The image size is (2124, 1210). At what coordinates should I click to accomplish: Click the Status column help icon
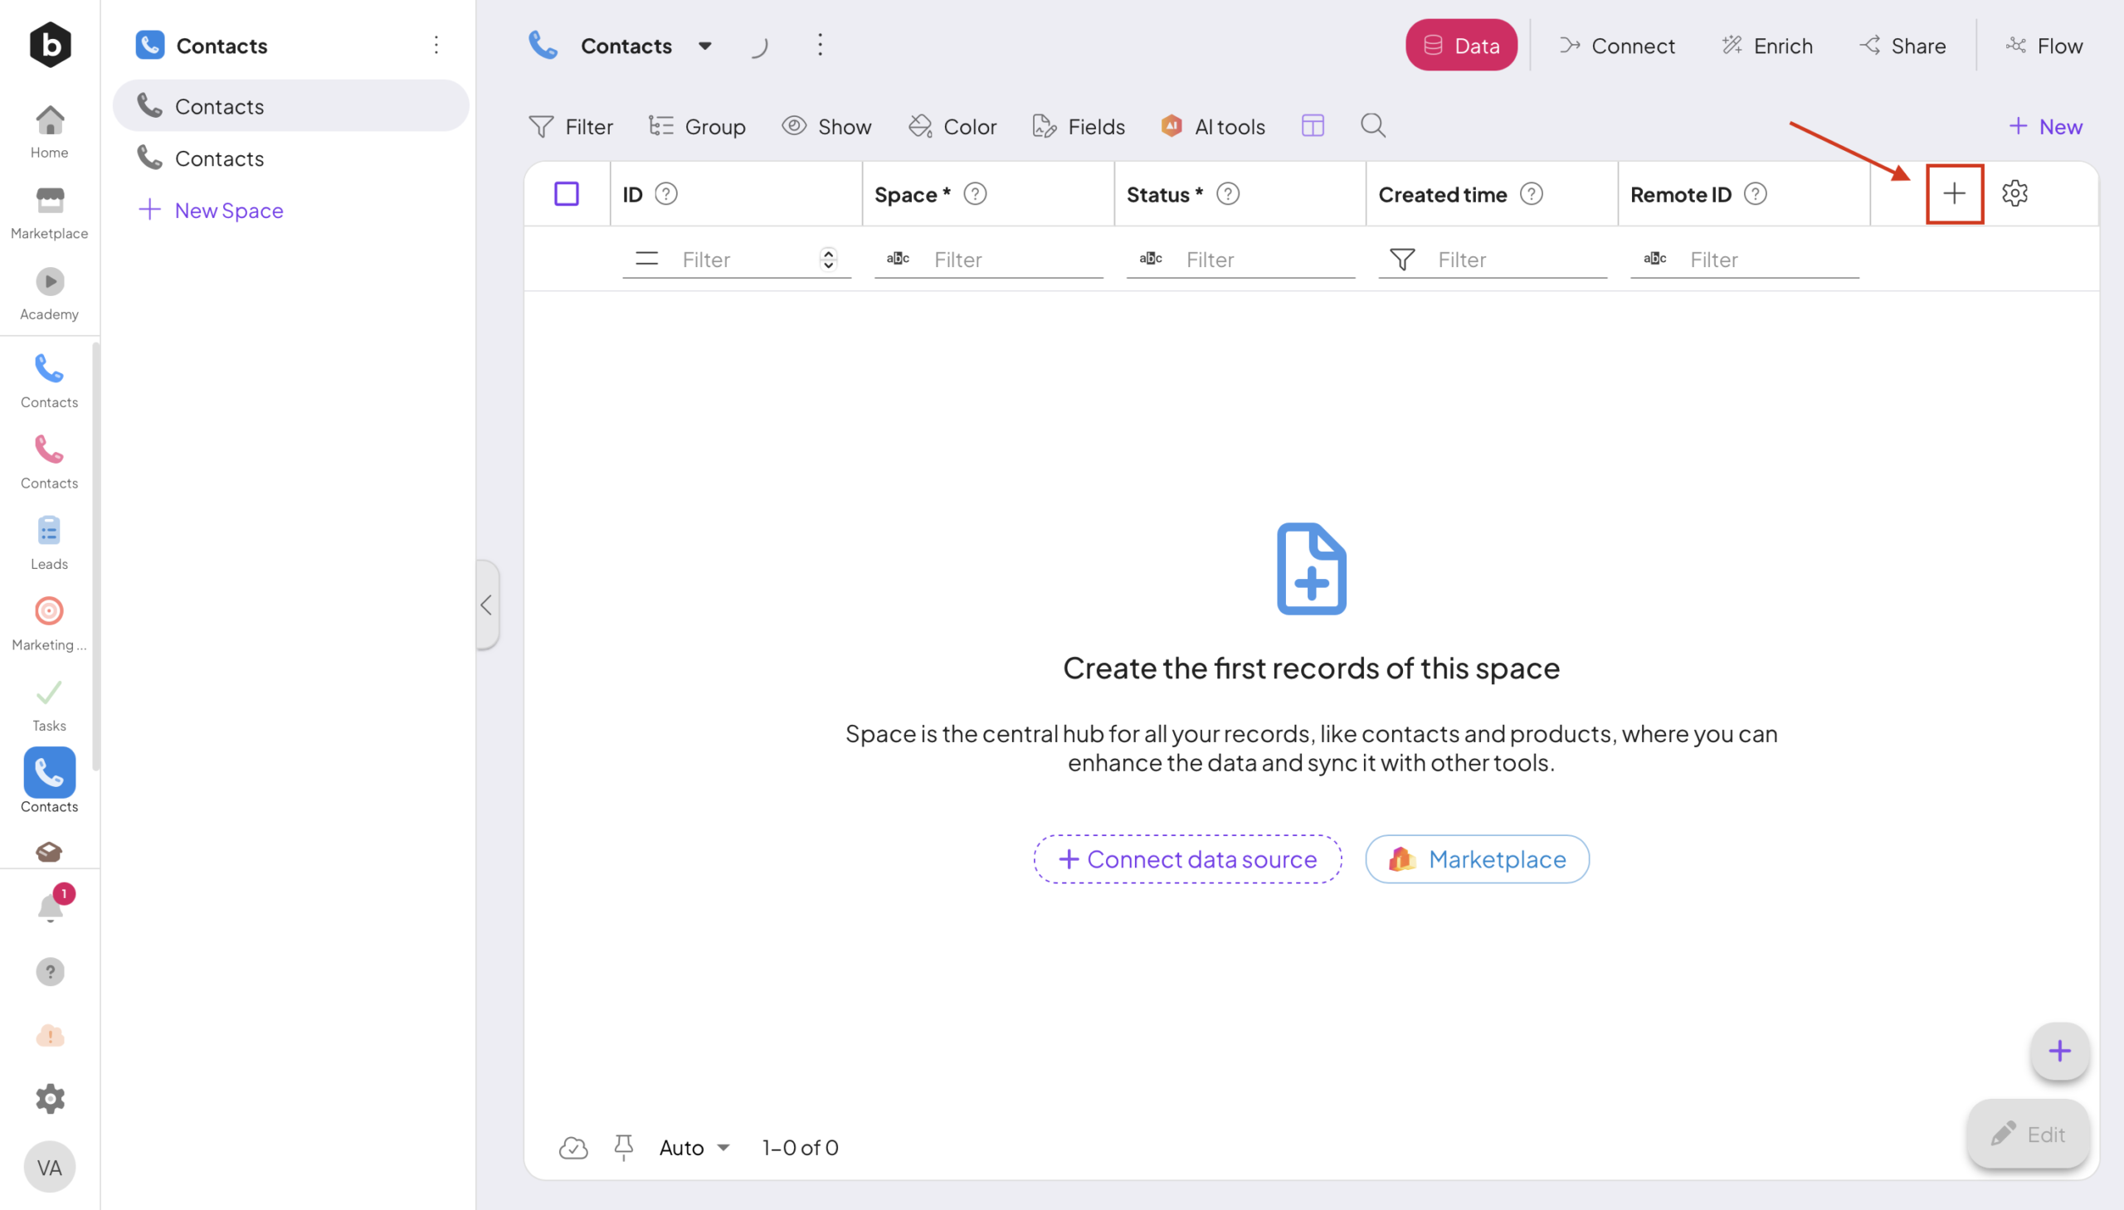click(x=1228, y=193)
